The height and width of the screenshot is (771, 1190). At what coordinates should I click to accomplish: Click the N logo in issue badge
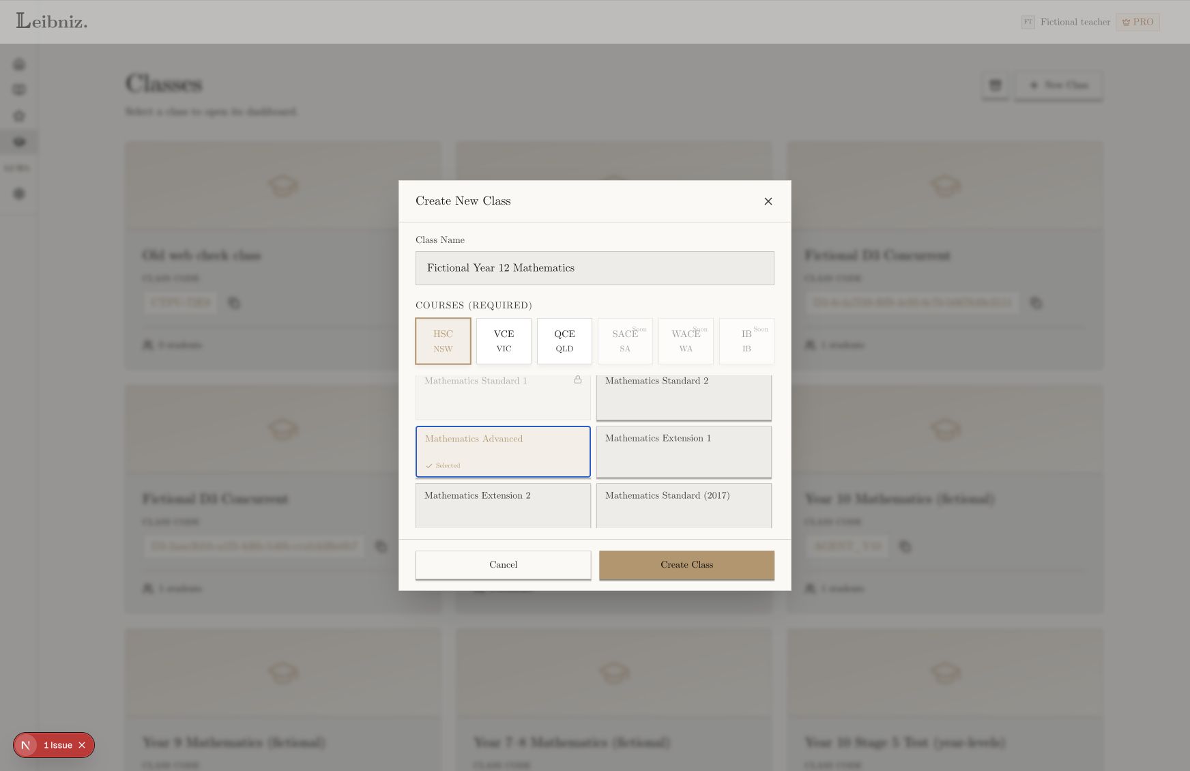[26, 745]
